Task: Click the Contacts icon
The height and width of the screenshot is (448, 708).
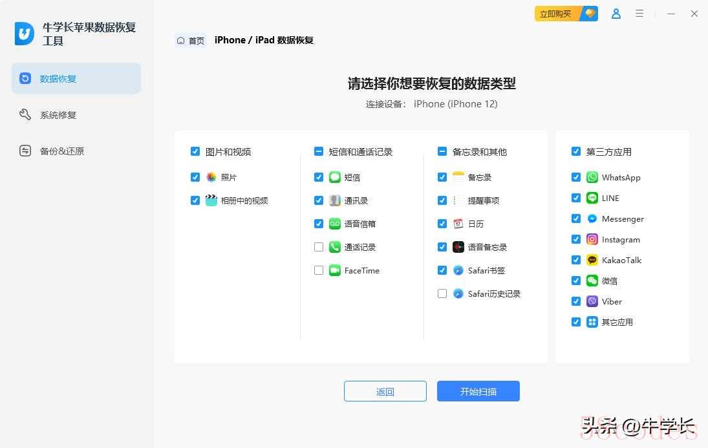Action: click(334, 200)
